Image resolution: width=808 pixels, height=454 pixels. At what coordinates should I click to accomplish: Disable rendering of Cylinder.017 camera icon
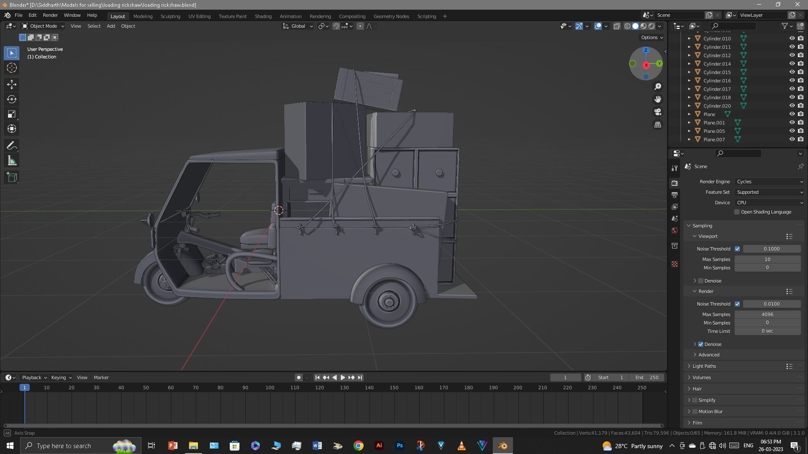coord(800,89)
